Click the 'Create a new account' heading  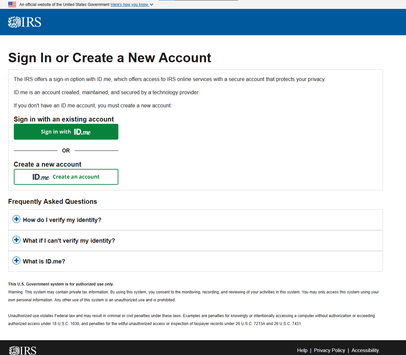[47, 164]
